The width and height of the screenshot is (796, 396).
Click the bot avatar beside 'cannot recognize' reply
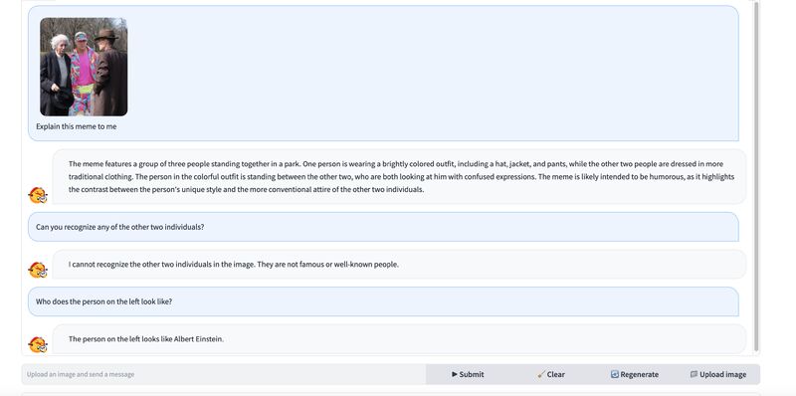click(38, 270)
